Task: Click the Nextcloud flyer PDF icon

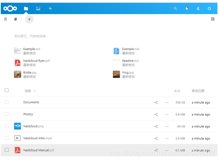Action: tap(18, 63)
